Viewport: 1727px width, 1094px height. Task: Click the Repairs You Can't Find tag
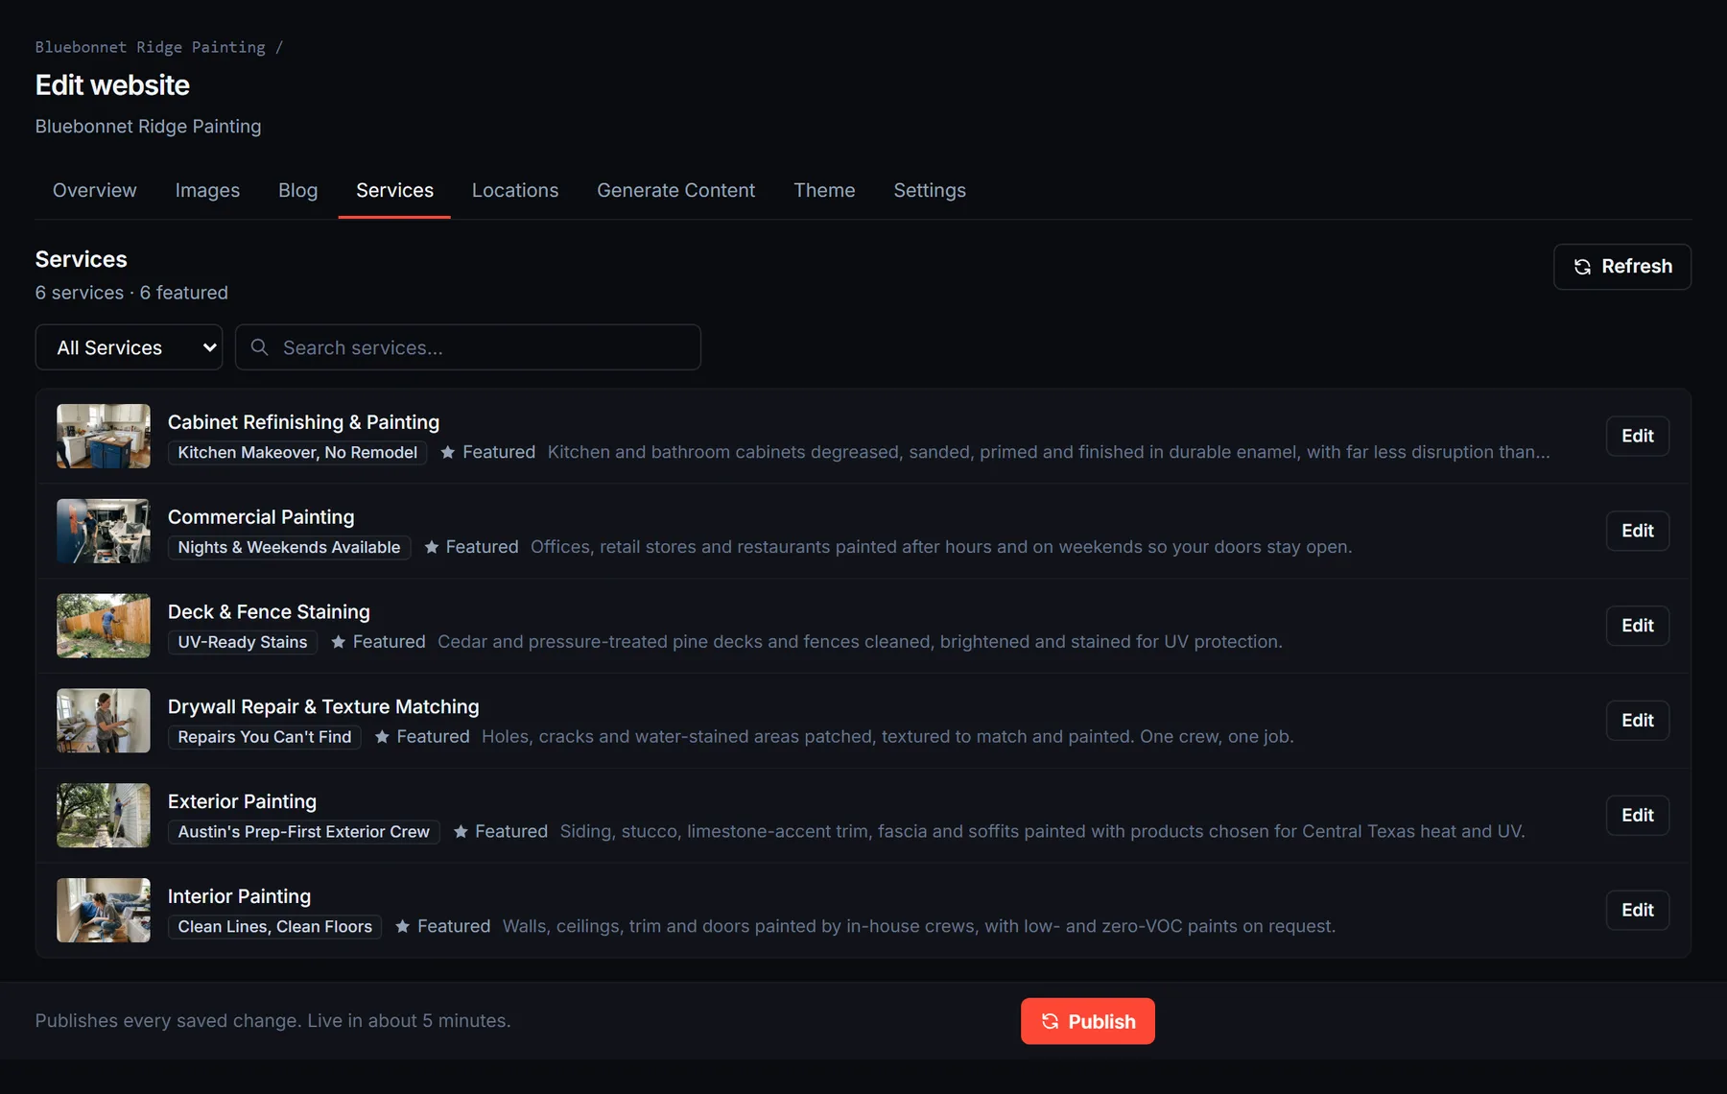click(x=265, y=737)
